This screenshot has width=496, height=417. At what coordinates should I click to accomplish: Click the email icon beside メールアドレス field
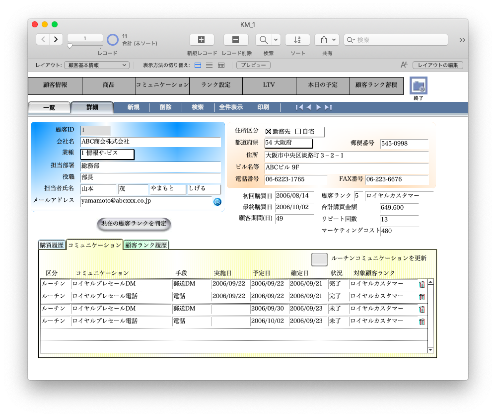[x=216, y=202]
